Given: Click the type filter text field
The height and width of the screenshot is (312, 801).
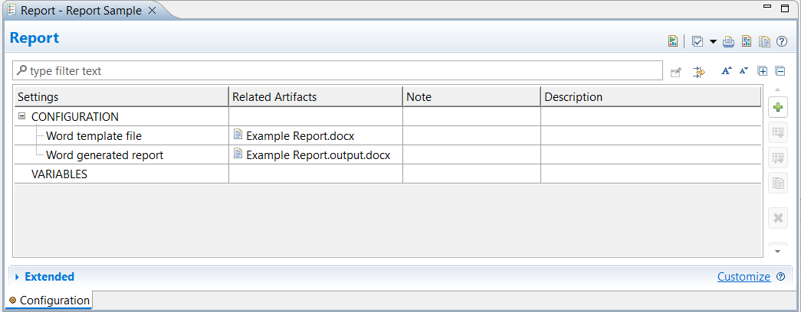Looking at the screenshot, I should pos(337,71).
